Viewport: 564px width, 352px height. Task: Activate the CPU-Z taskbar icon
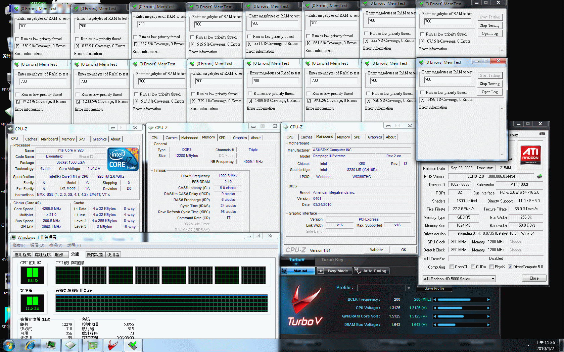tap(70, 345)
